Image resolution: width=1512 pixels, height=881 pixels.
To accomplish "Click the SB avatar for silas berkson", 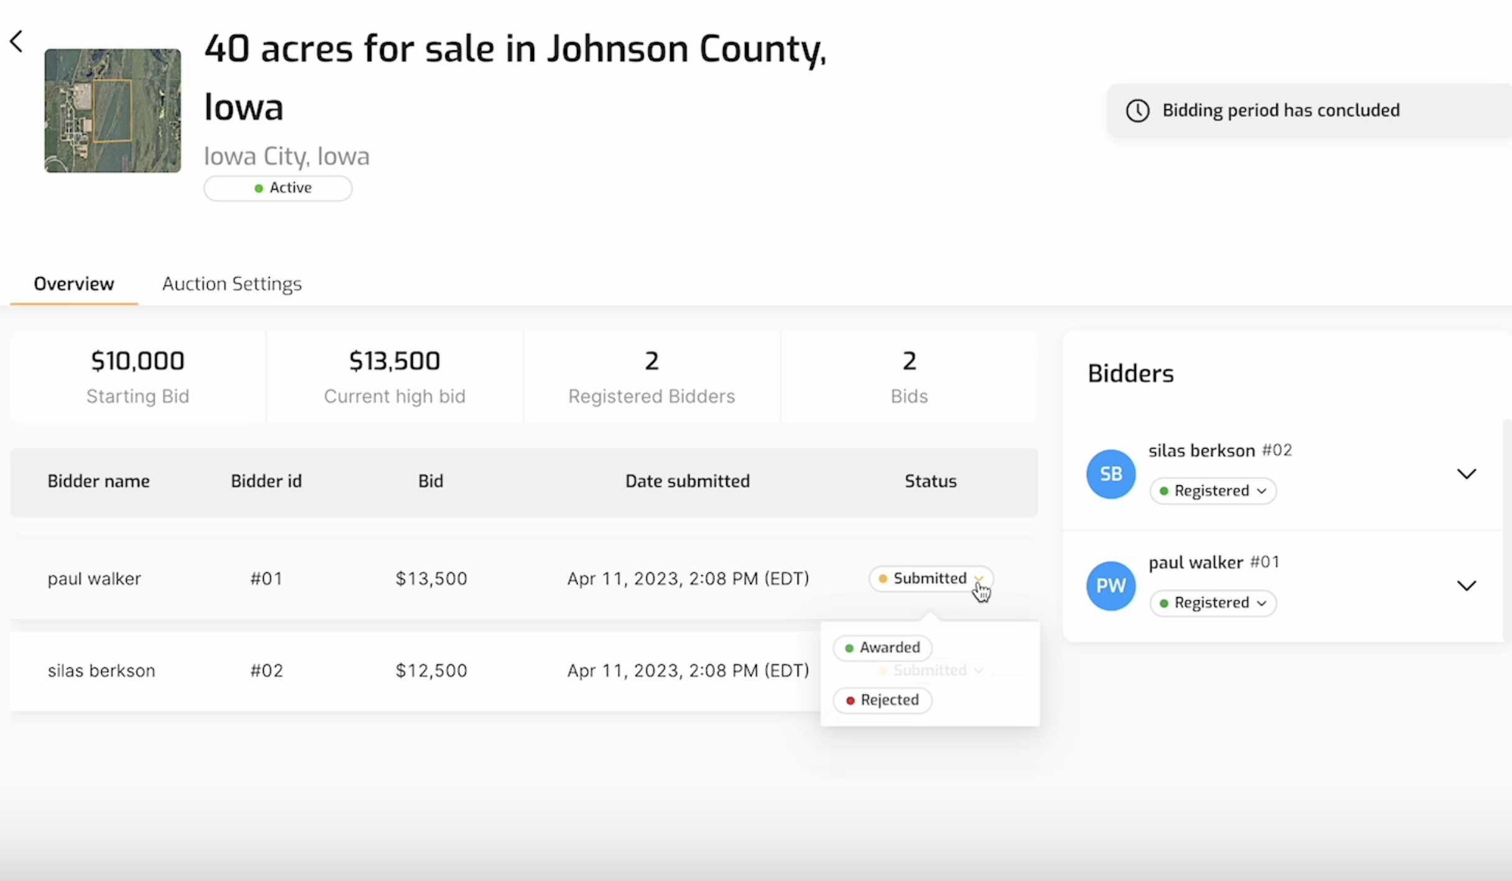I will (1110, 474).
